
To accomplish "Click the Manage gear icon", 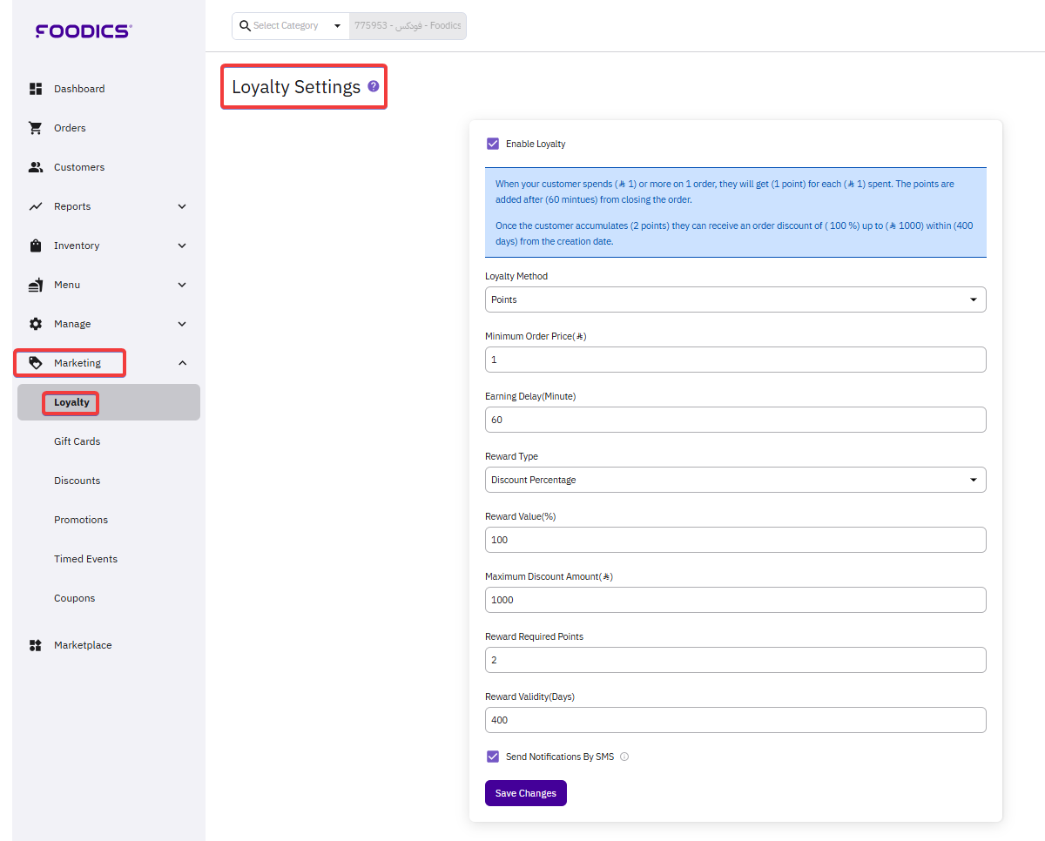I will coord(36,324).
